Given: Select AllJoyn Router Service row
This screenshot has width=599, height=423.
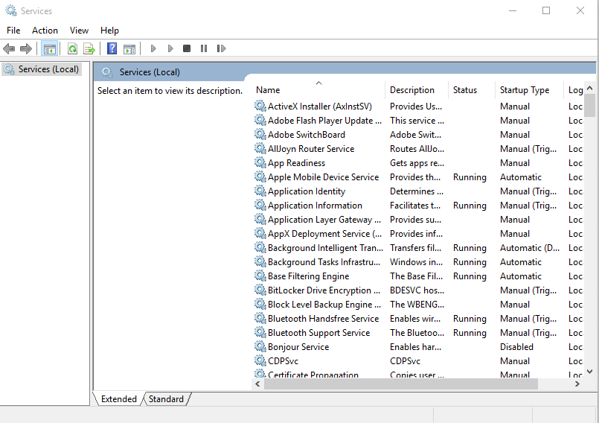Looking at the screenshot, I should coord(418,149).
